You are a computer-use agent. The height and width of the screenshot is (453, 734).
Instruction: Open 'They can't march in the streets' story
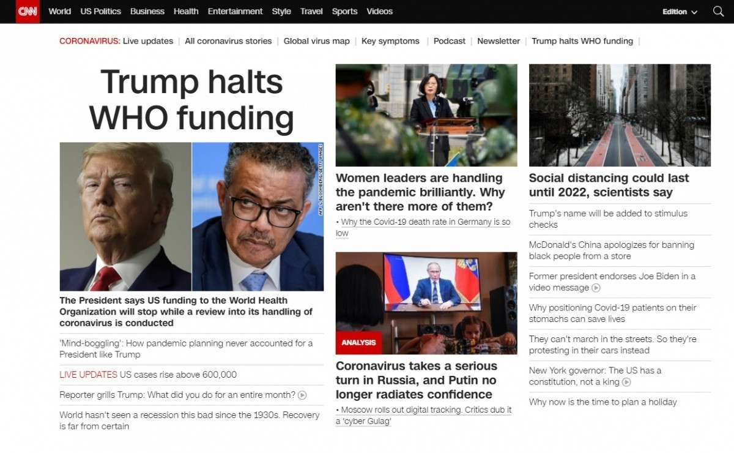613,345
